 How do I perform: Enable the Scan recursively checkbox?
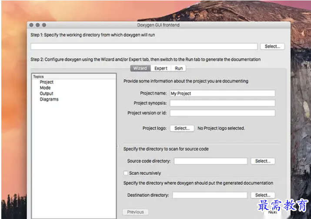[126, 173]
